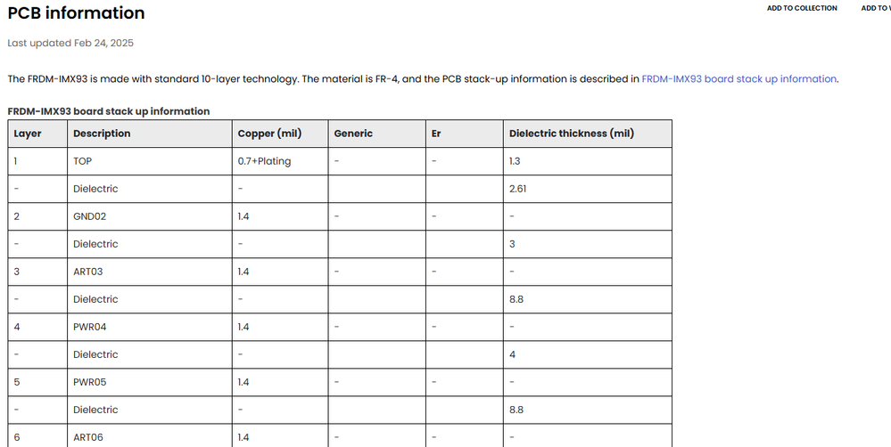Click layer number 6 cell

tap(37, 437)
